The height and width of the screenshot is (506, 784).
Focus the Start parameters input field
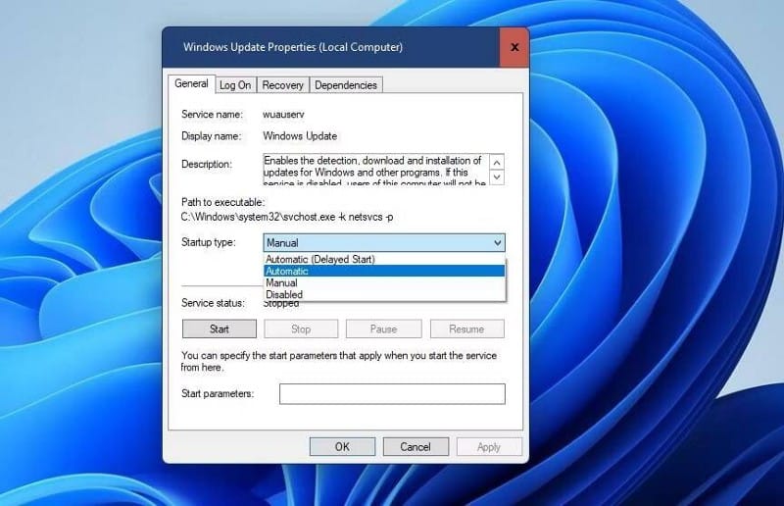pos(392,394)
